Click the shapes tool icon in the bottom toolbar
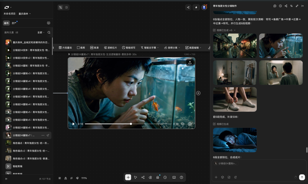 (150, 177)
